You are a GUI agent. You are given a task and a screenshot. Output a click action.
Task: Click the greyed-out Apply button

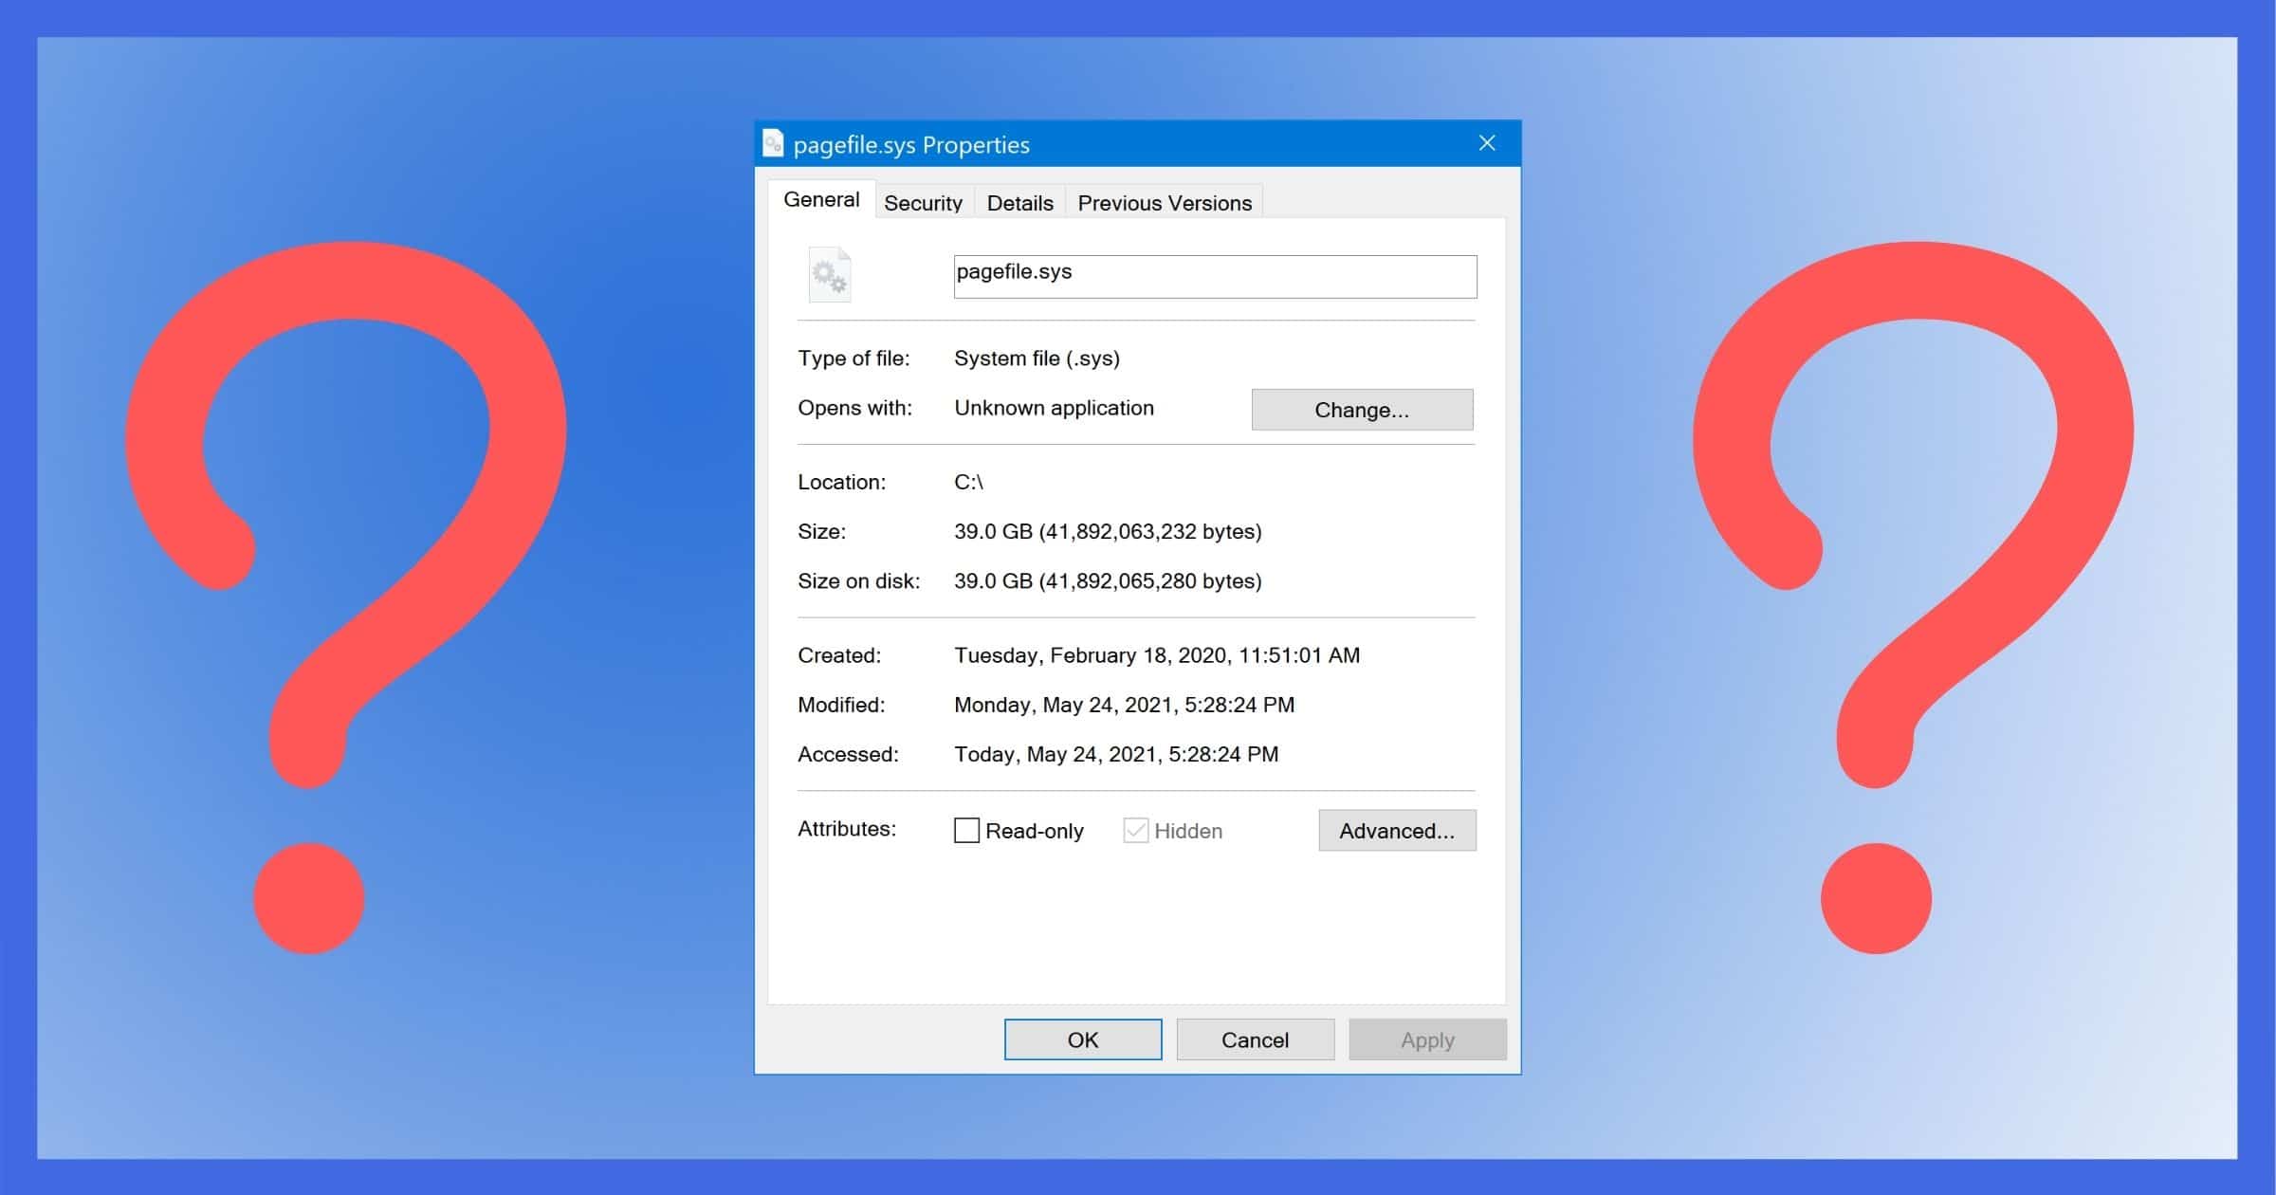tap(1427, 1039)
